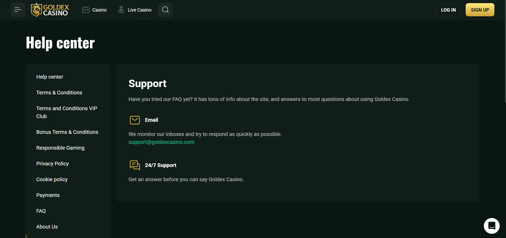
Task: Open the hamburger side menu
Action: (x=18, y=10)
